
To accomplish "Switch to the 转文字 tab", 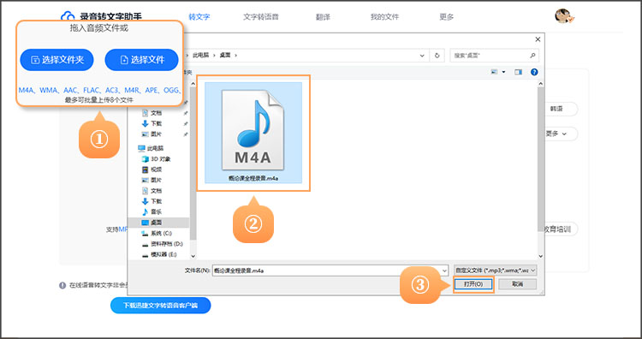I will 199,17.
